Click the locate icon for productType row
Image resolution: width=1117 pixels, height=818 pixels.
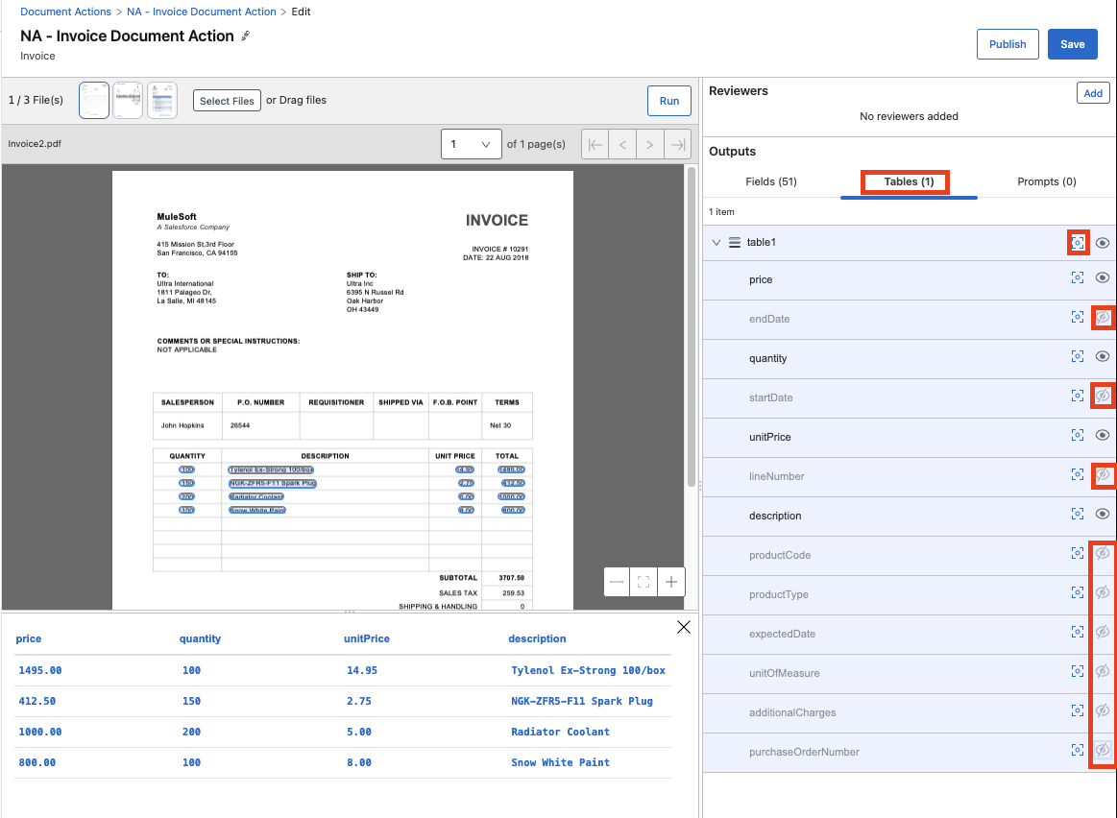point(1078,592)
